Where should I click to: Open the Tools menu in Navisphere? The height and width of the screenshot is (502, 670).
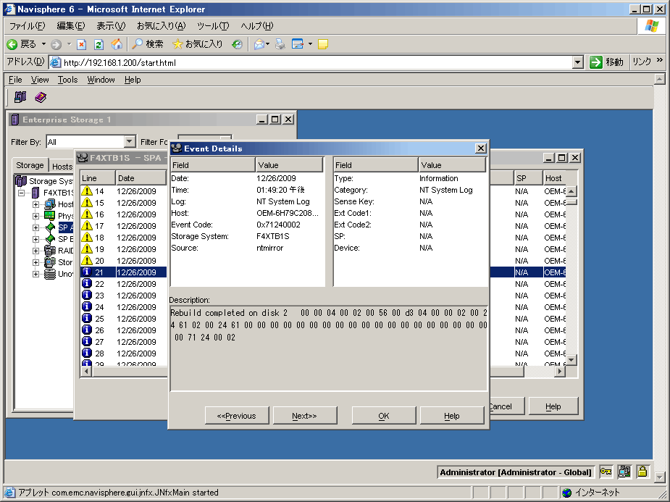point(67,80)
